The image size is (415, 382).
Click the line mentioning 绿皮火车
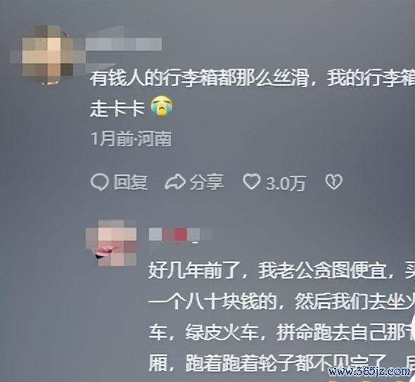pos(281,332)
